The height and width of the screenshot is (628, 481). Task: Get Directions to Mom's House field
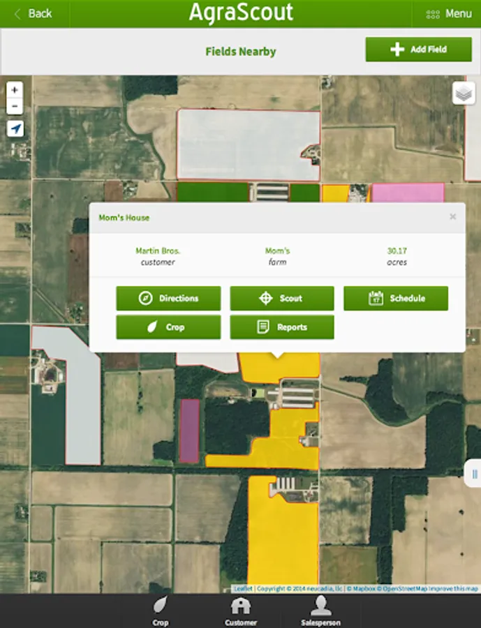[168, 298]
